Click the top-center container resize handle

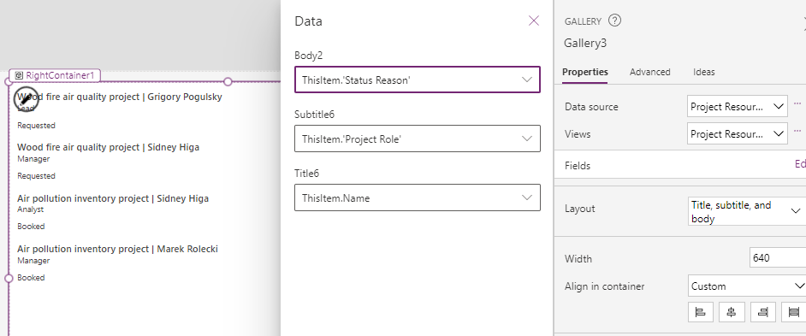(x=228, y=82)
